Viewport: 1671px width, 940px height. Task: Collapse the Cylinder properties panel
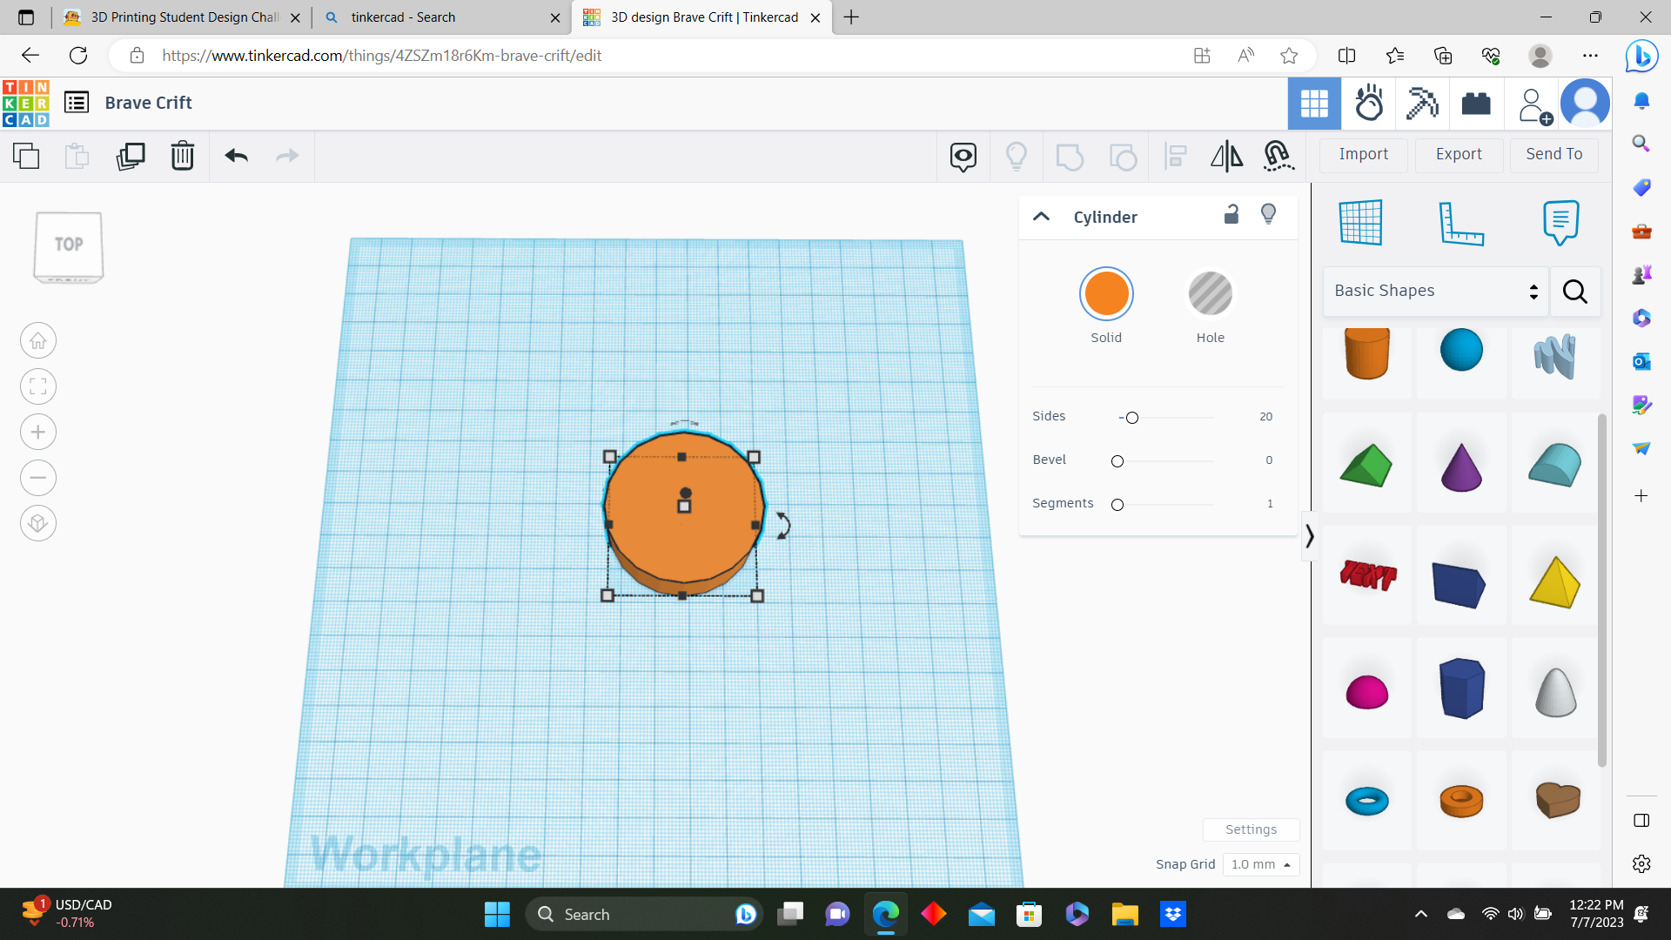1041,217
